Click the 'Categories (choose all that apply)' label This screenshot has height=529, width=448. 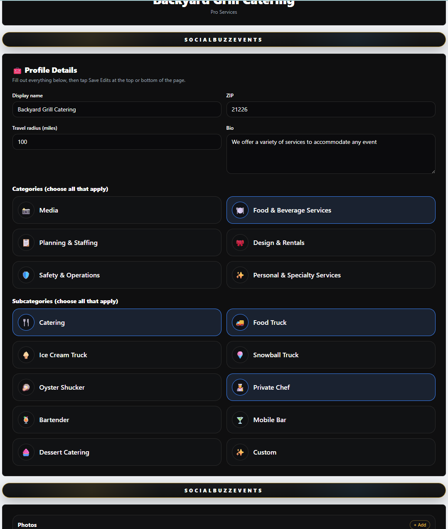click(60, 189)
